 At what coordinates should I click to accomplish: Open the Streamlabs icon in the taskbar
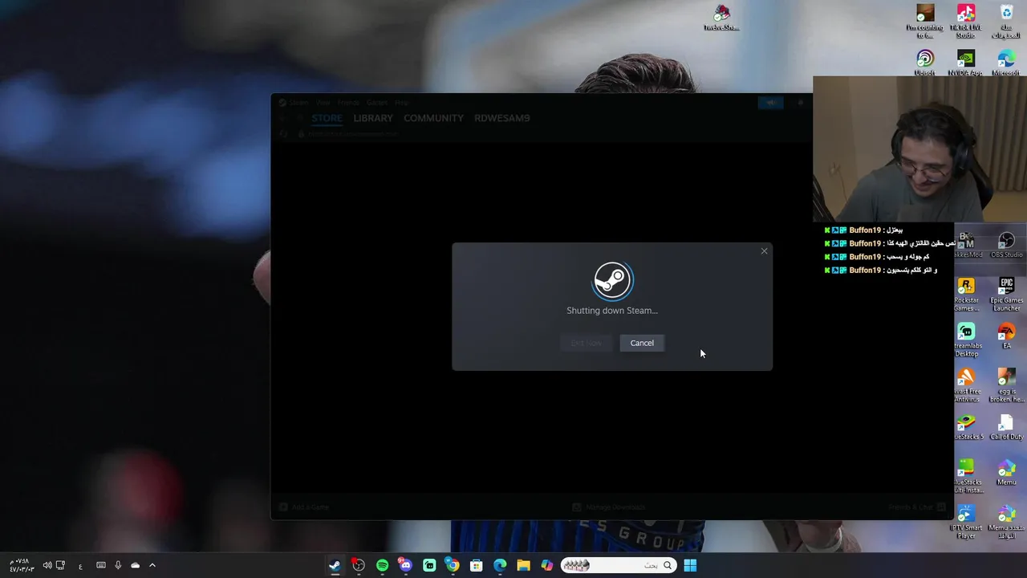[429, 565]
